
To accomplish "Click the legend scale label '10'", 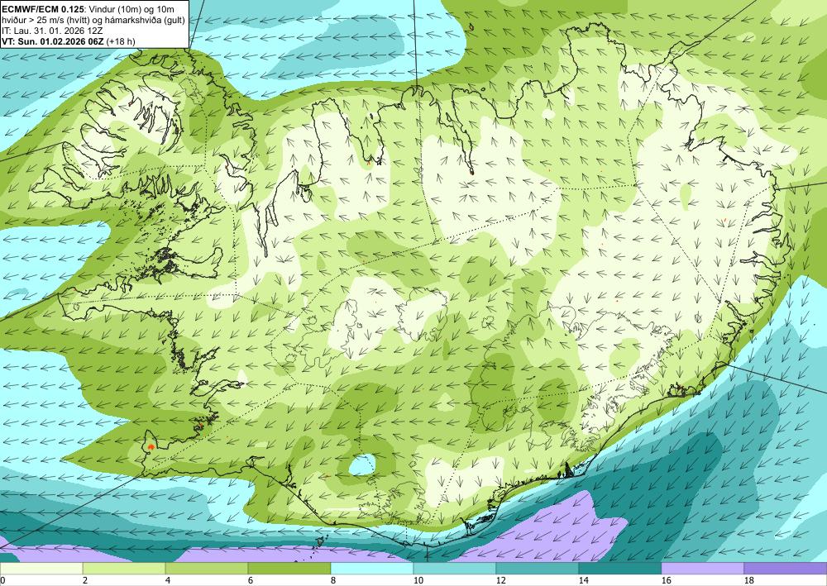I will tap(418, 580).
